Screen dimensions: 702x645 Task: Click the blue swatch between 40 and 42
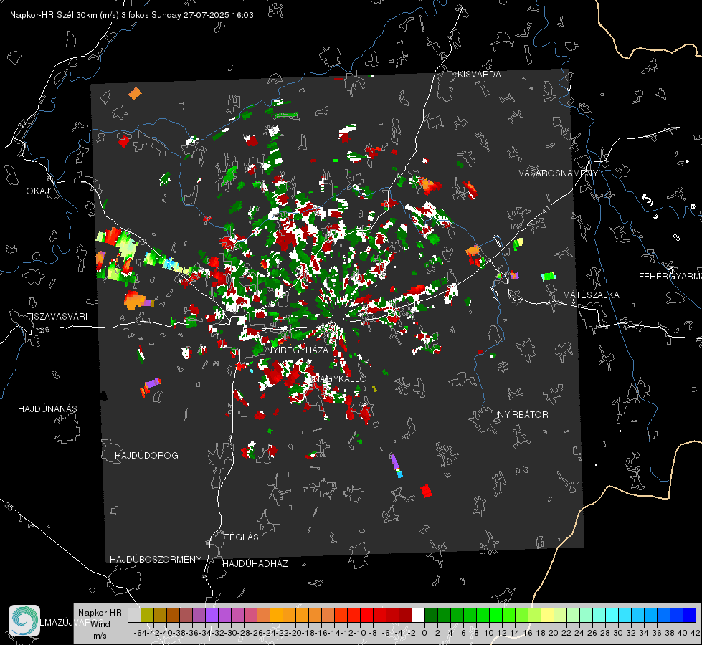690,615
